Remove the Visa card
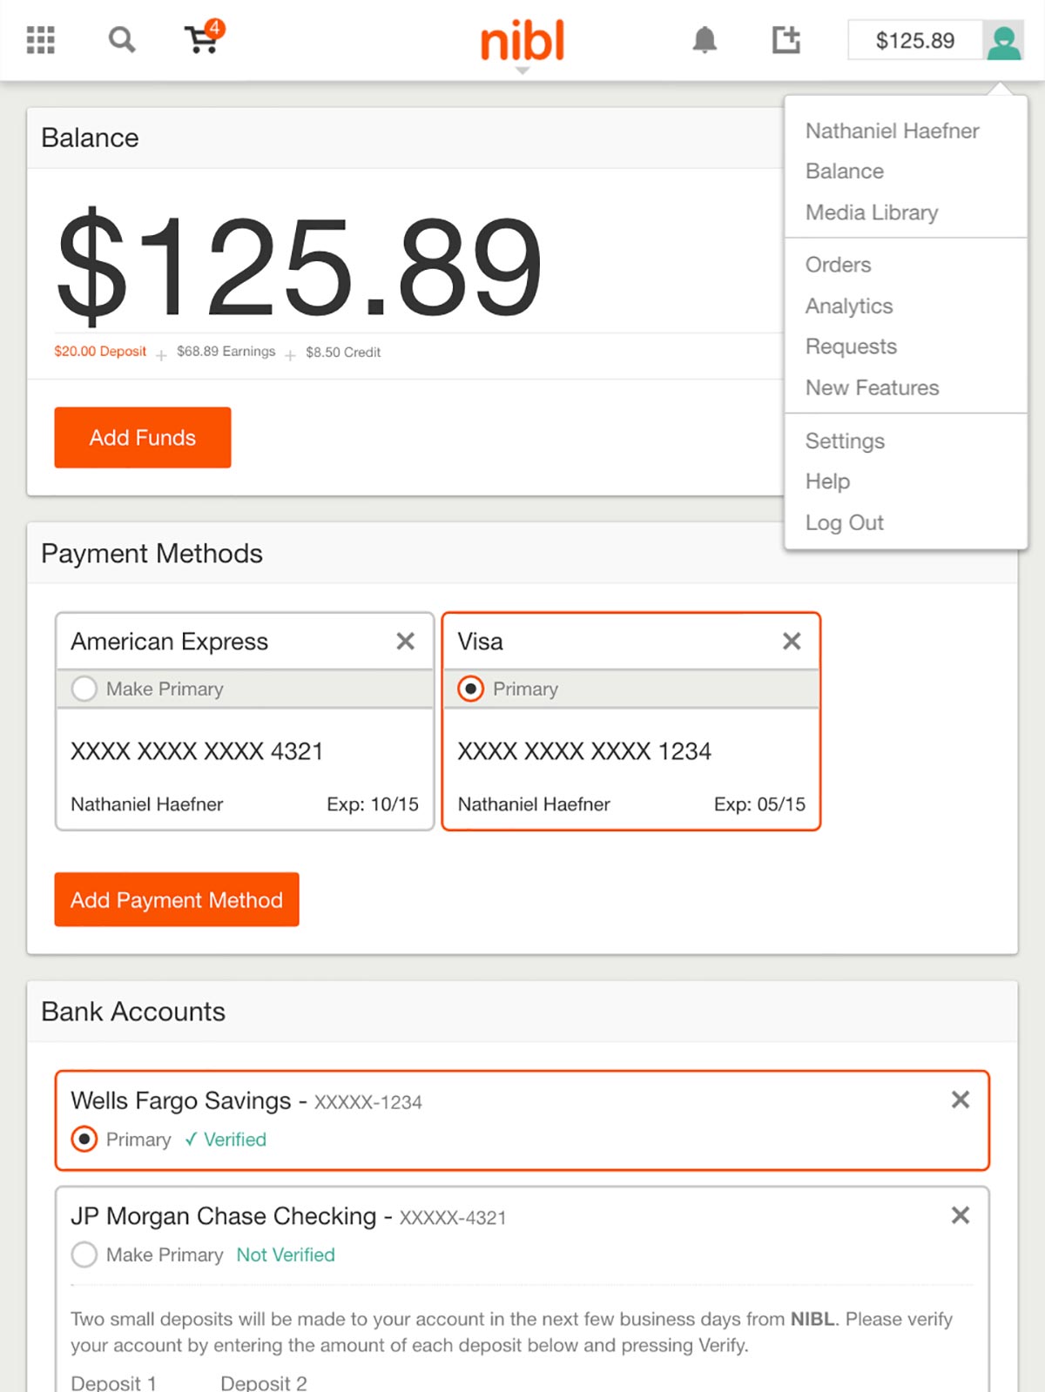 coord(792,642)
